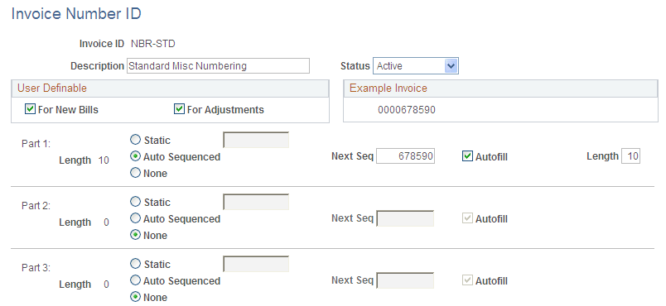Tick the For New Bills checkbox
Viewport: 666px width, 306px height.
[30, 109]
